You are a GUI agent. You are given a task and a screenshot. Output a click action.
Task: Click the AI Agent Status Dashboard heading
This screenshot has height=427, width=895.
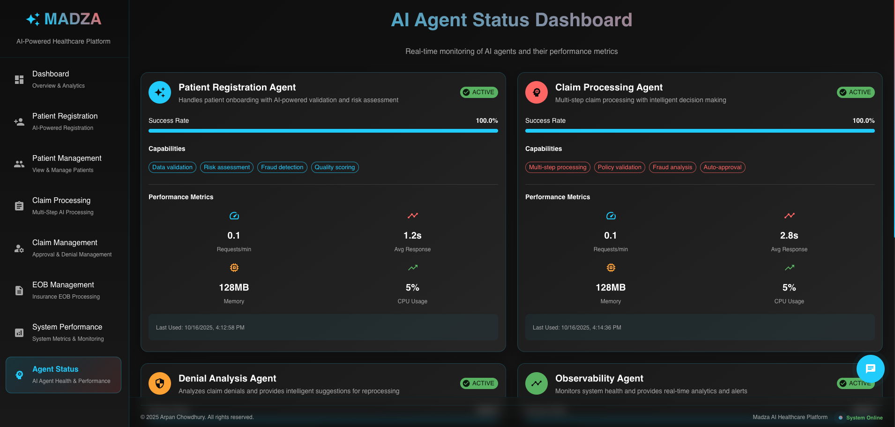click(512, 20)
